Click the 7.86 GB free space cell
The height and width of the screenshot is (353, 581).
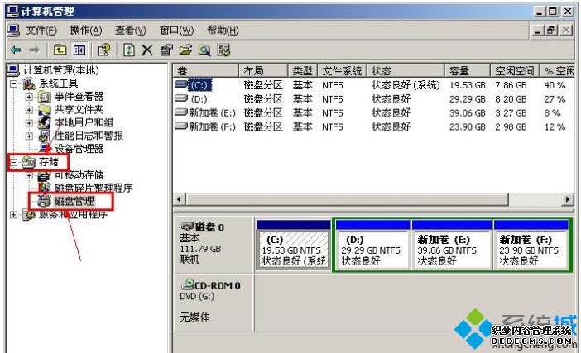pyautogui.click(x=511, y=85)
